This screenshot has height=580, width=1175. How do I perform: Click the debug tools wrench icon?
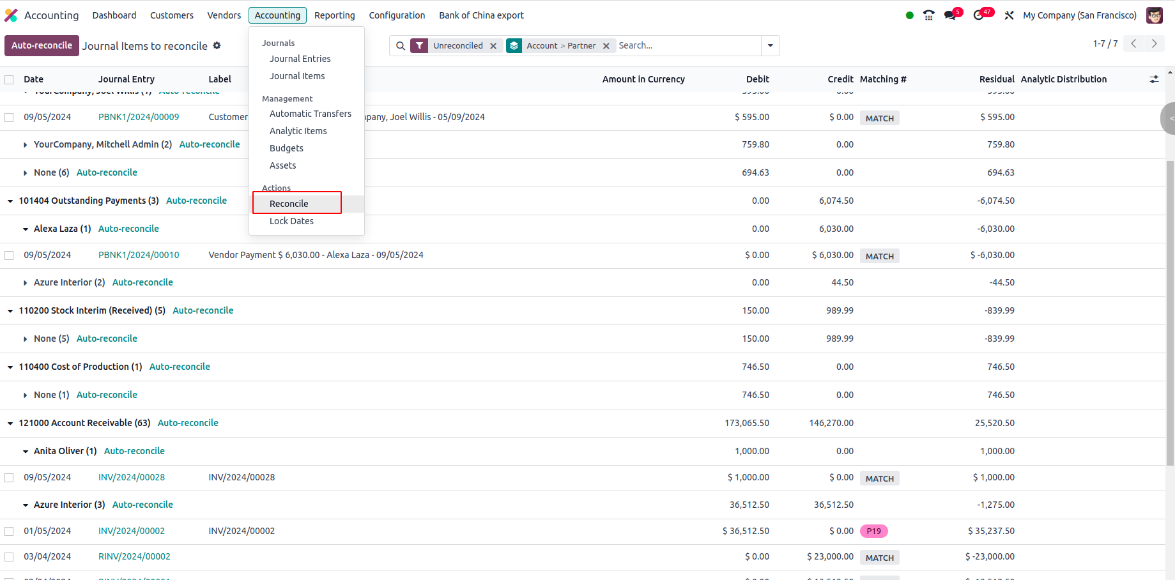[x=1010, y=15]
